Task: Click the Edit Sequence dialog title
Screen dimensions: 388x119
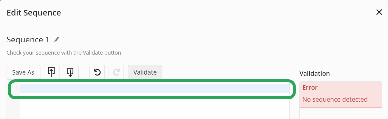Action: pyautogui.click(x=34, y=13)
